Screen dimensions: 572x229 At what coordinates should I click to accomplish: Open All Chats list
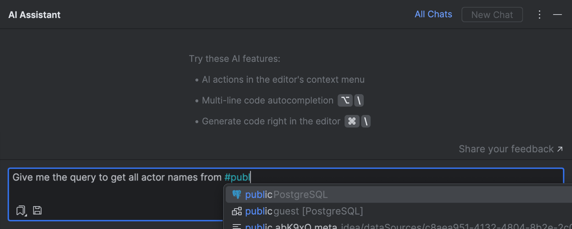[x=433, y=15]
